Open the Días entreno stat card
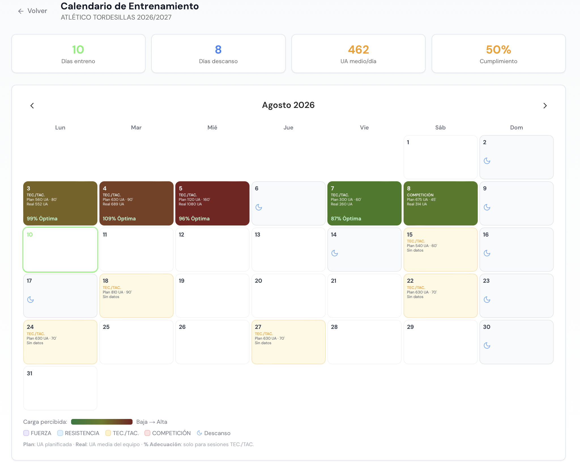The image size is (580, 464). pyautogui.click(x=78, y=54)
